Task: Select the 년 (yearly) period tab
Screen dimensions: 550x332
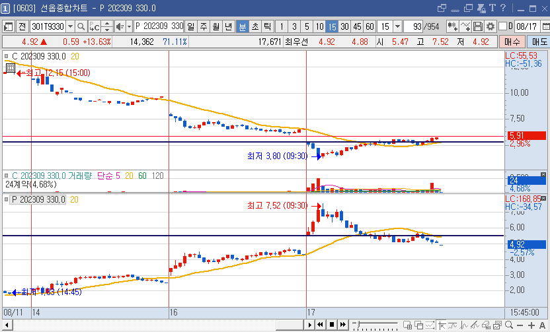Action: (x=229, y=26)
